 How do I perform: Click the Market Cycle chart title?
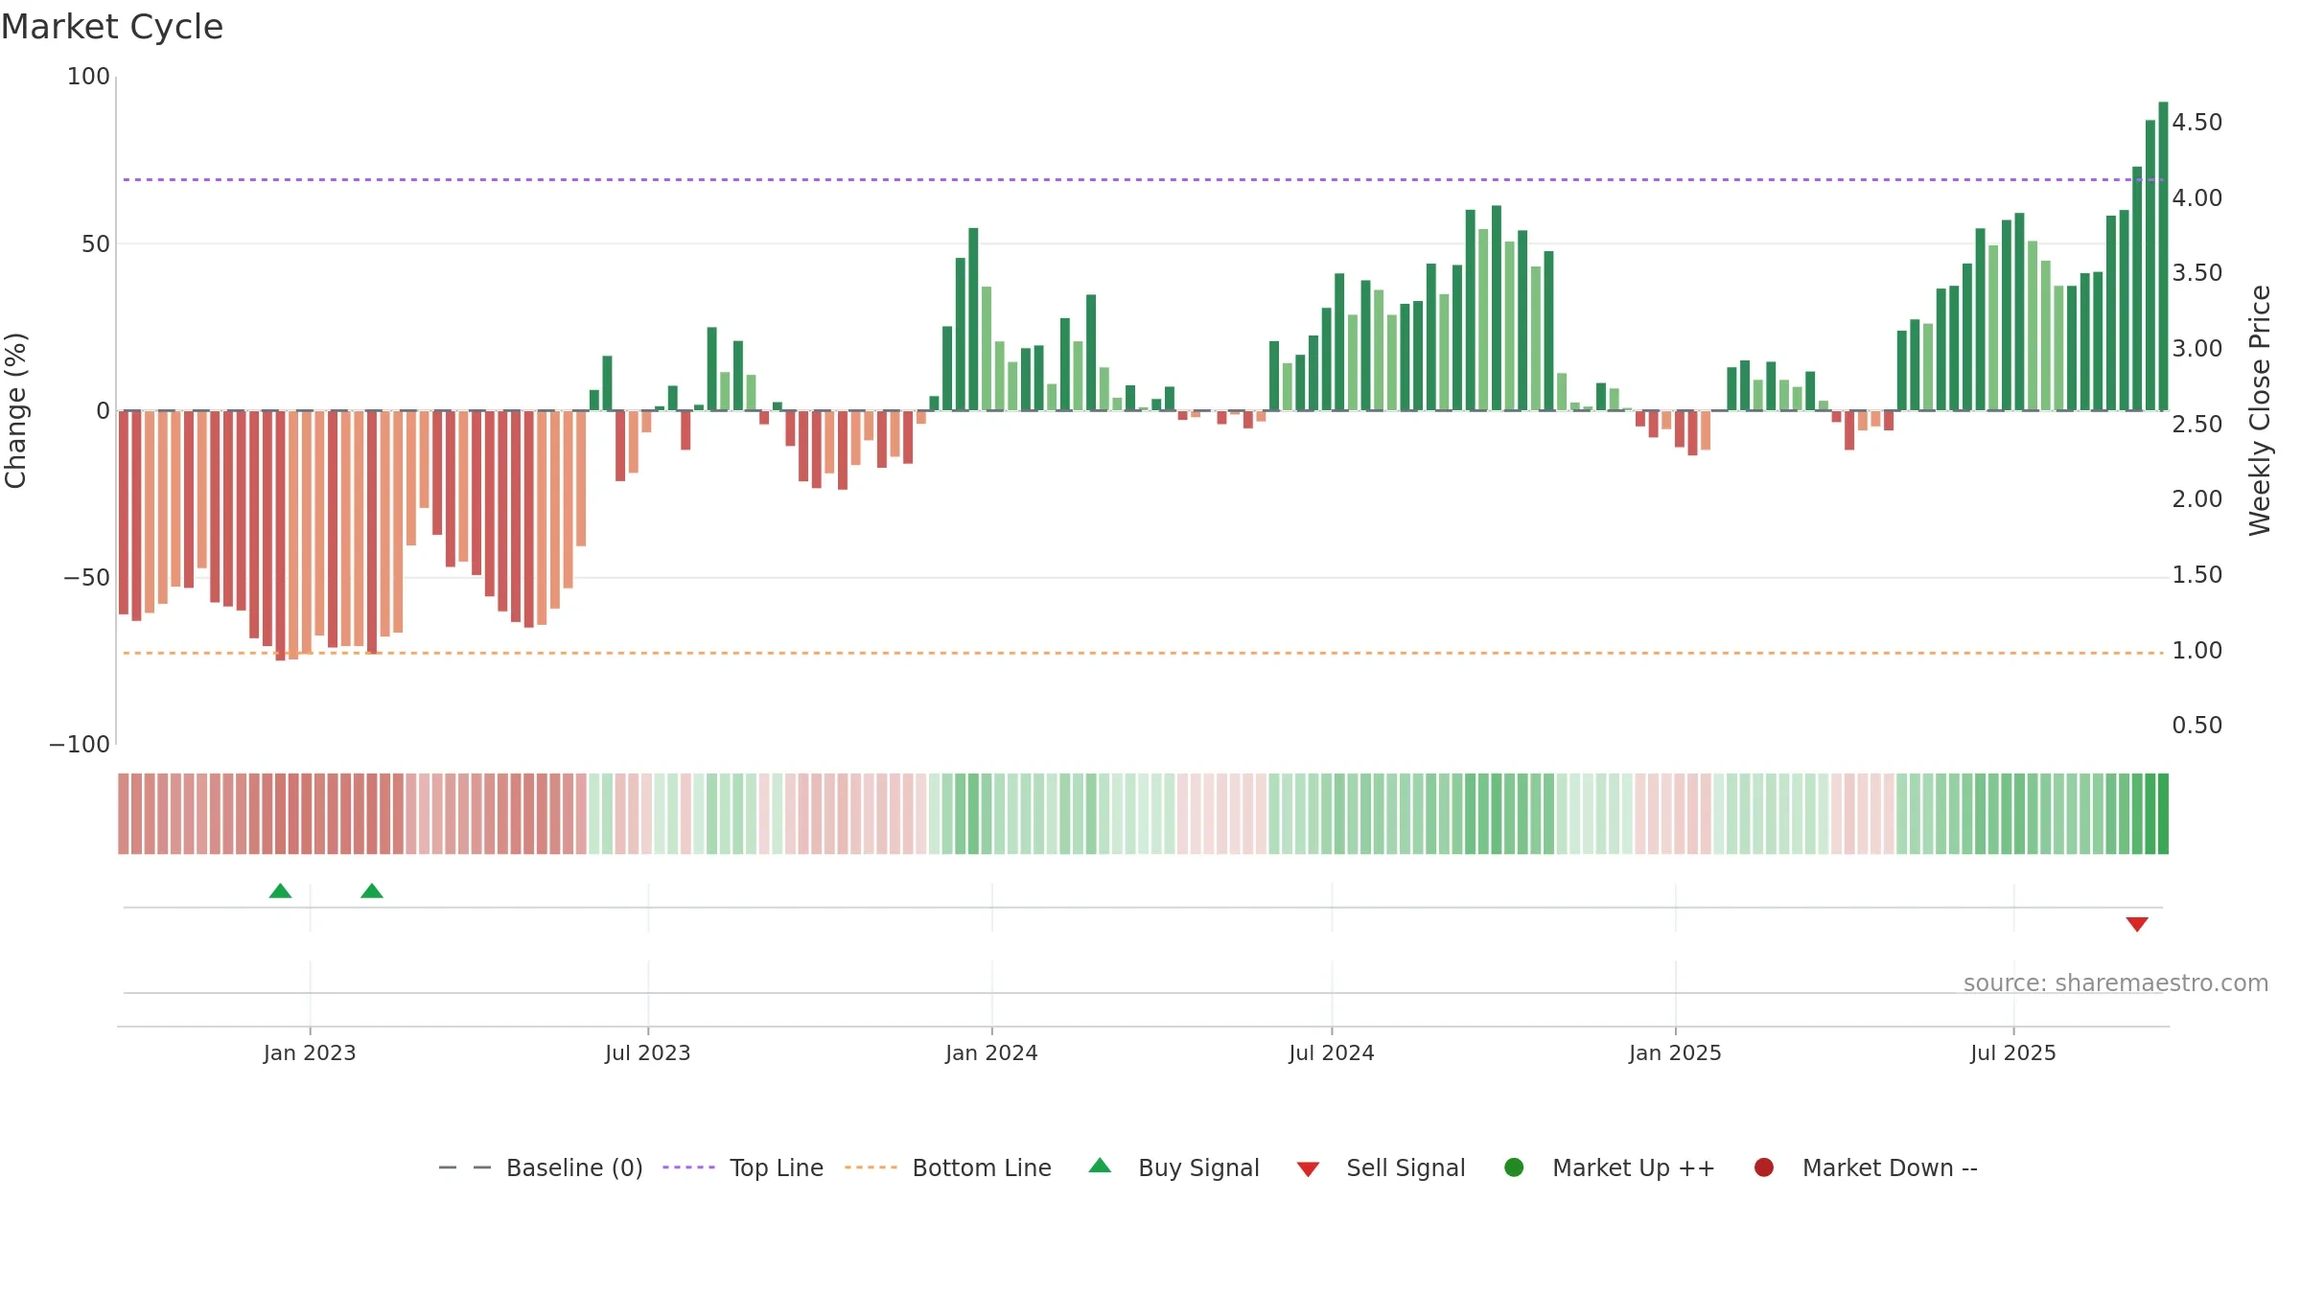tap(112, 27)
